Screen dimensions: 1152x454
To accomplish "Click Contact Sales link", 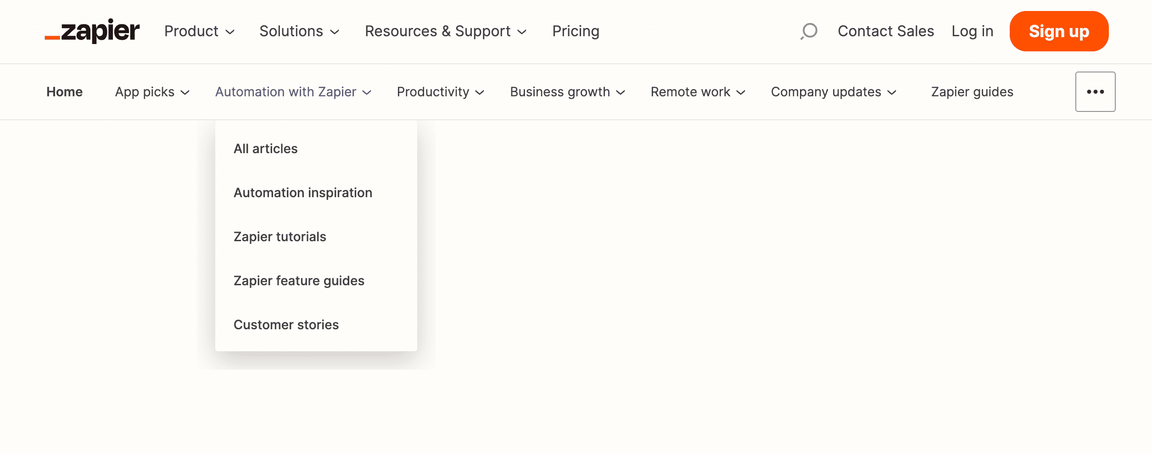I will coord(886,31).
